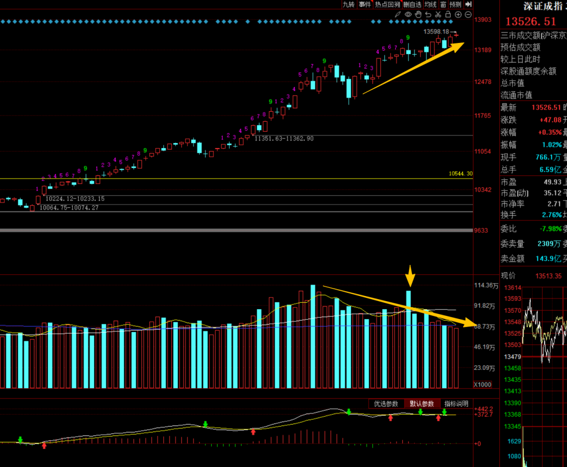This screenshot has height=467, width=567.
Task: Click the tallest cyan volume bar
Action: click(x=313, y=336)
